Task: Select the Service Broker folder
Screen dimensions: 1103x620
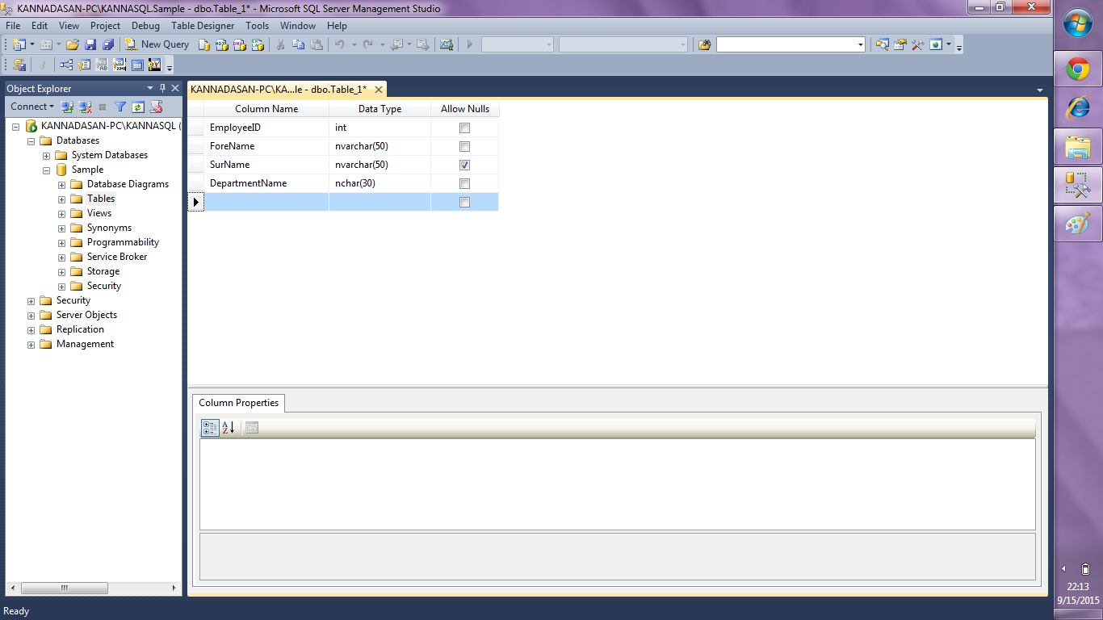Action: coord(117,257)
